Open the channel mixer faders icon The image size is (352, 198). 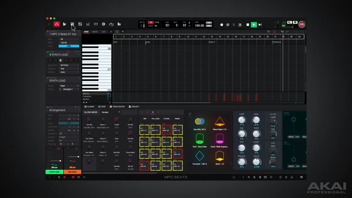(96, 24)
